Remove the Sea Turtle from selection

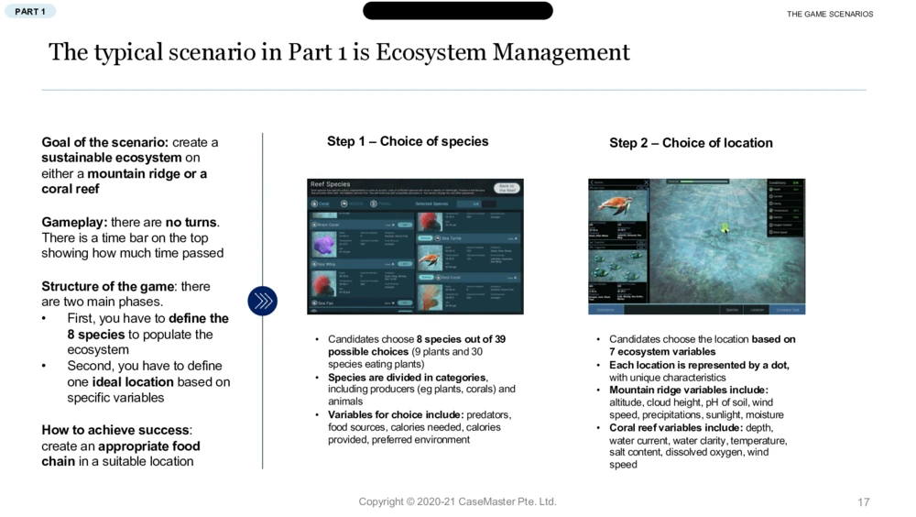425,238
